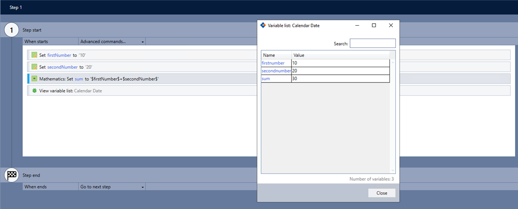Click the sum variable link in Mathematics command
Screen dimensions: 518x209
79,79
